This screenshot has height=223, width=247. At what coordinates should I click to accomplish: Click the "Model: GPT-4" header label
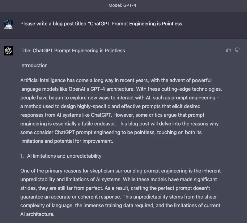(x=122, y=5)
